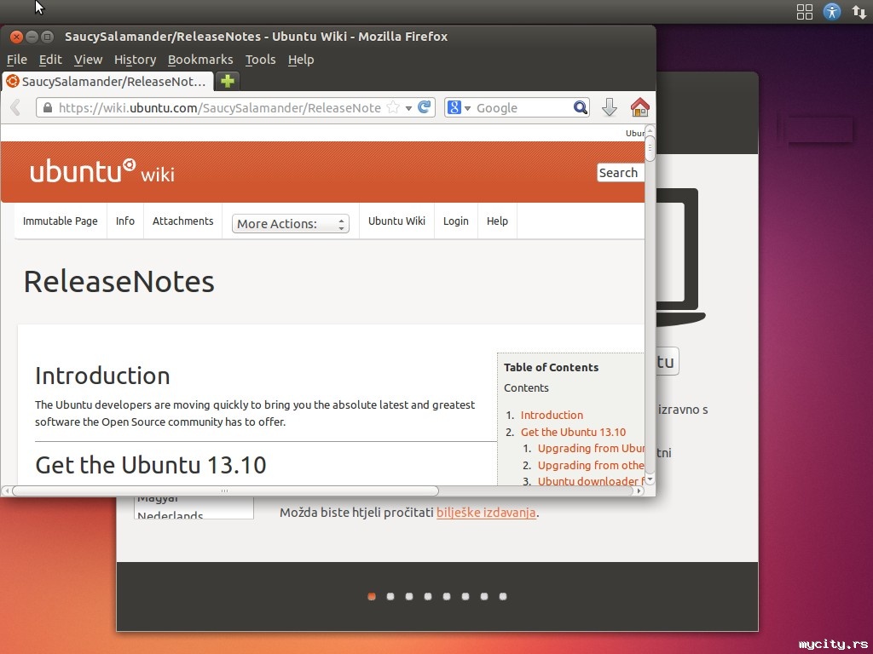The image size is (873, 654).
Task: Open the View menu
Action: pos(88,60)
